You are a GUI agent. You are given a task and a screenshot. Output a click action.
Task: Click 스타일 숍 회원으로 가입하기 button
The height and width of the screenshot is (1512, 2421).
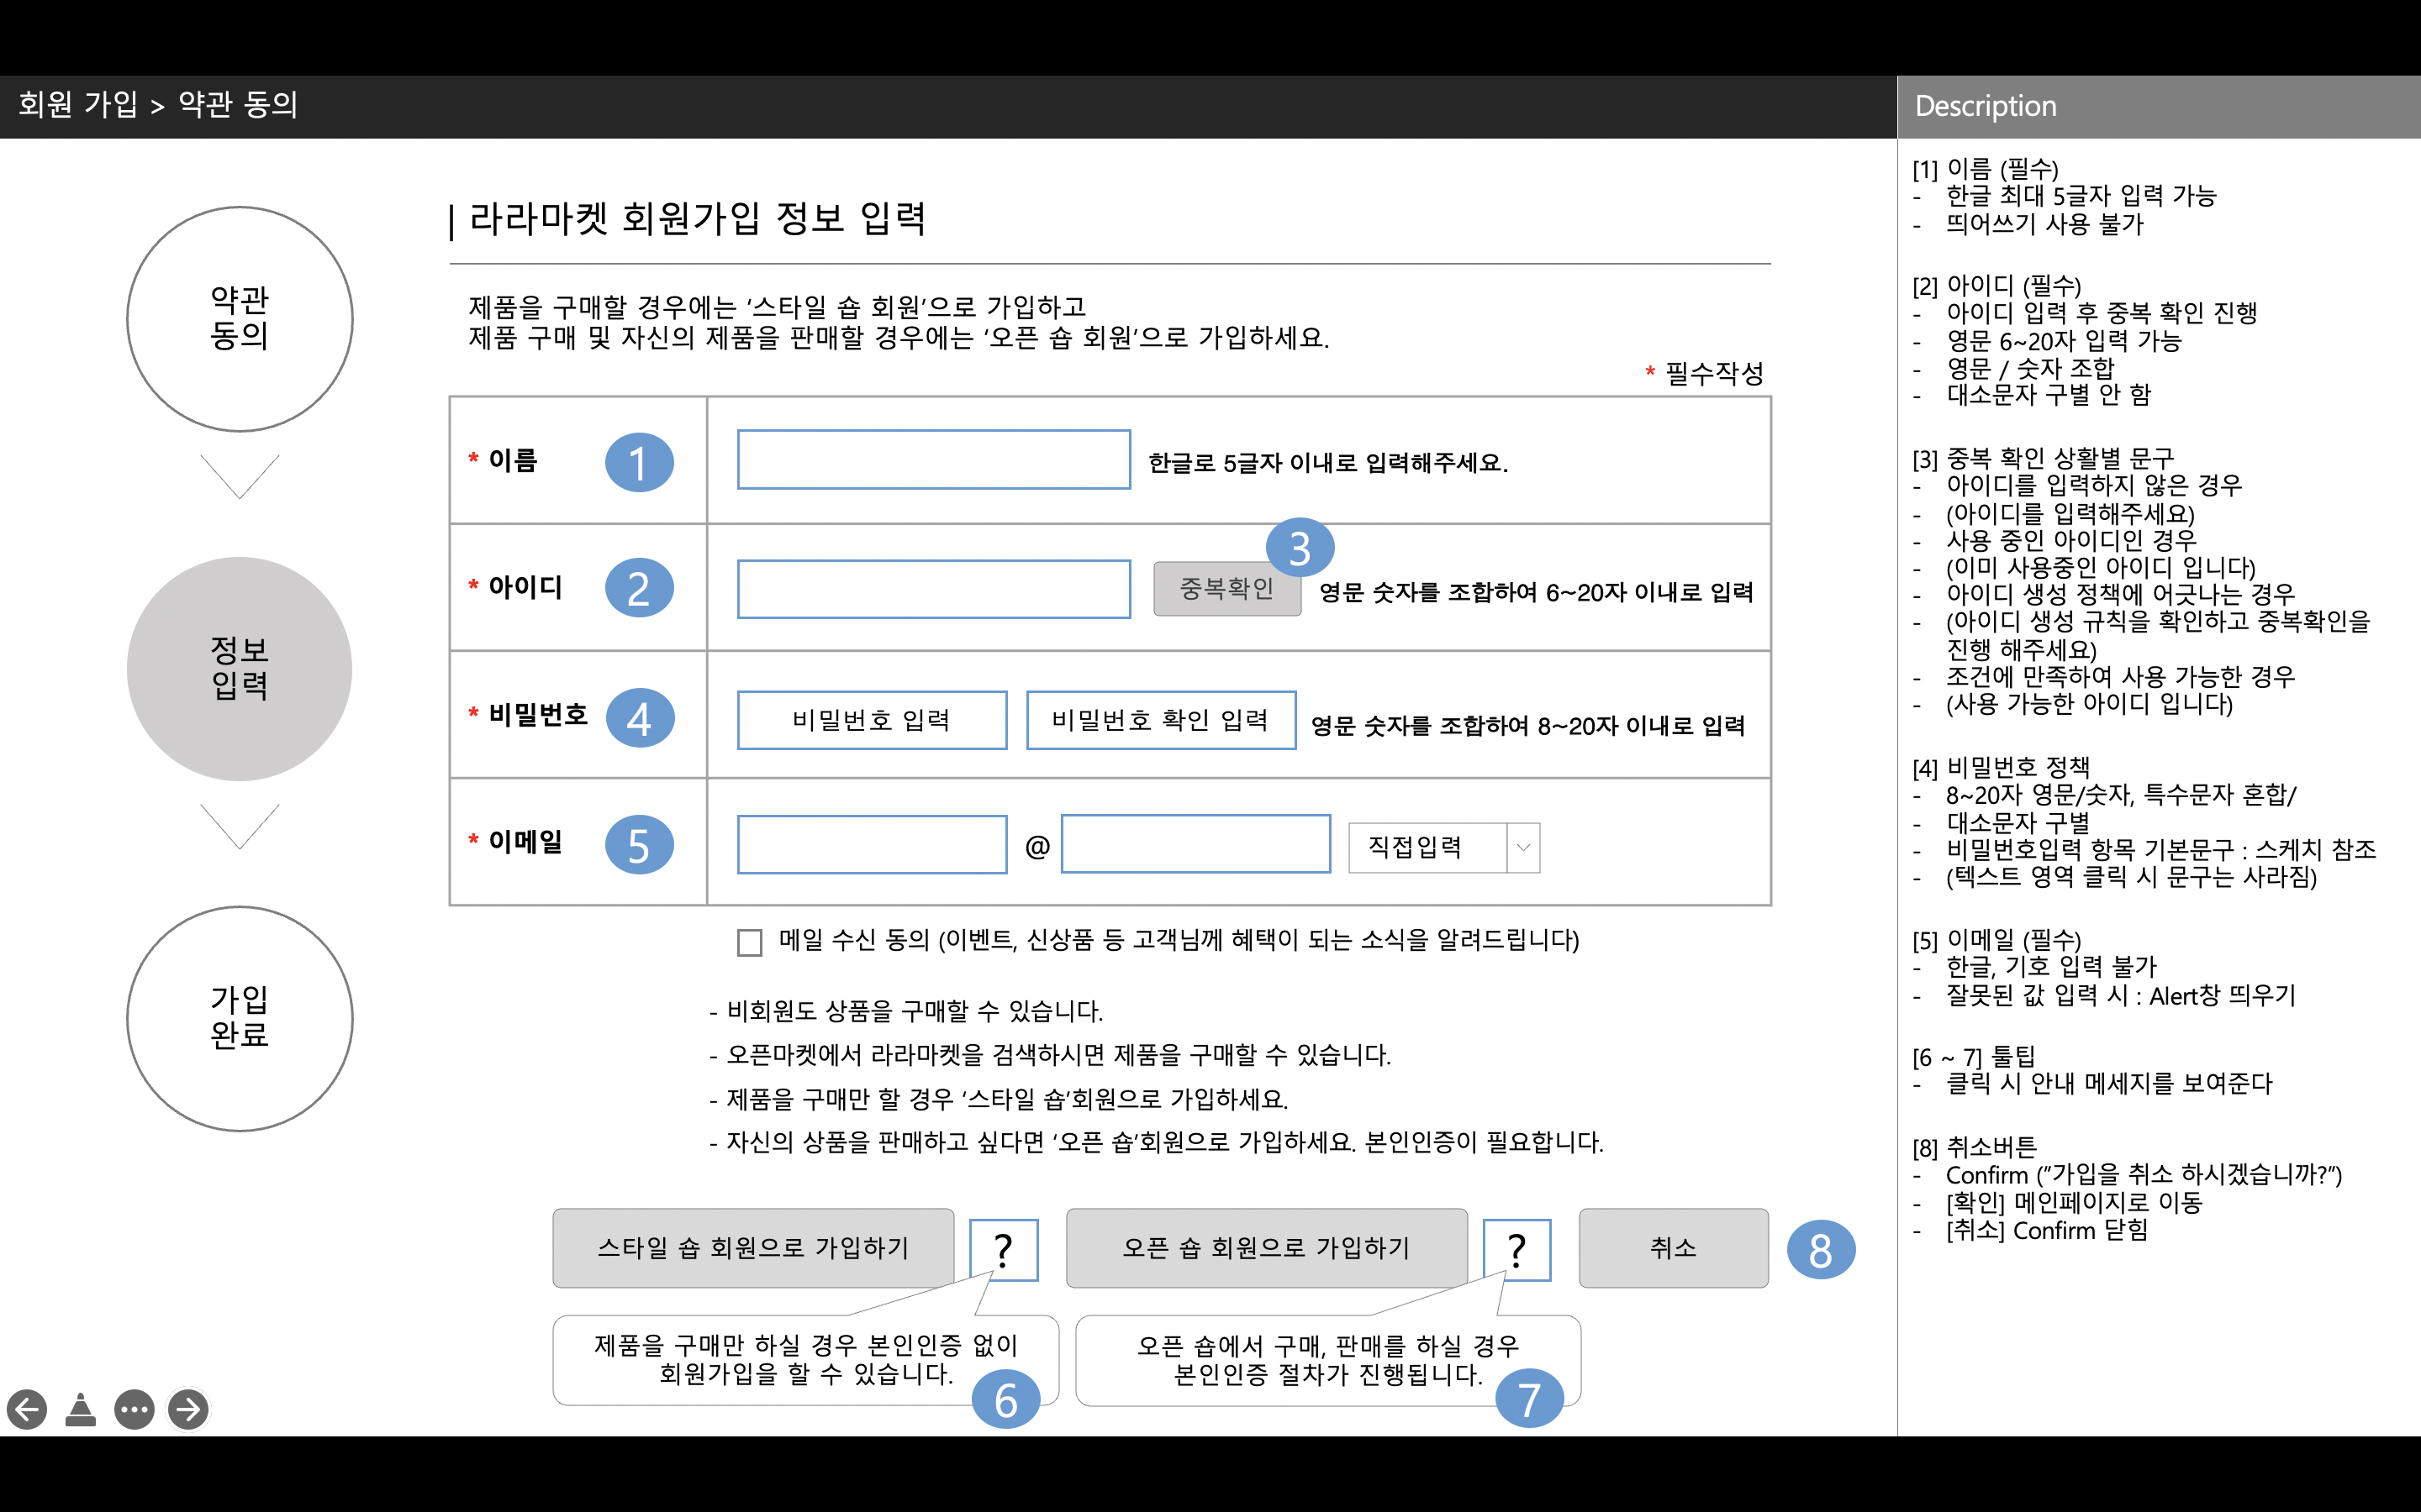(752, 1247)
